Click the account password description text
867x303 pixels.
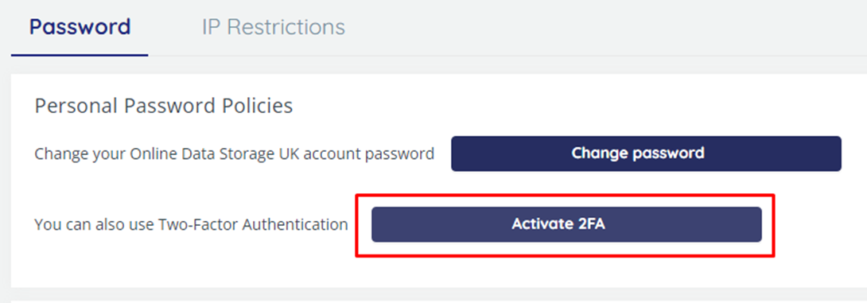[x=234, y=153]
